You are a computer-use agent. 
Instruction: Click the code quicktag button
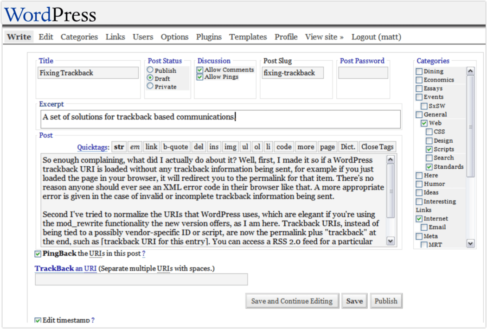click(284, 147)
